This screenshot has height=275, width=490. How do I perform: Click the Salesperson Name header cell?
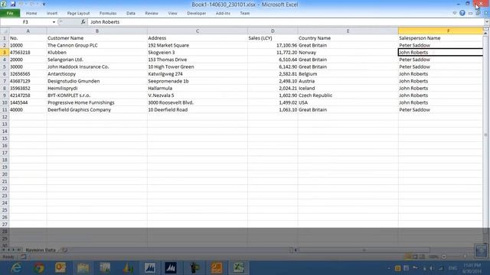click(x=441, y=38)
